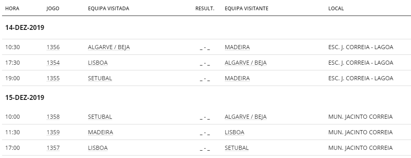Viewport: 411px width, 158px height.
Task: Click ALGARVE / BEJA visitor in game 1358
Action: pyautogui.click(x=246, y=117)
